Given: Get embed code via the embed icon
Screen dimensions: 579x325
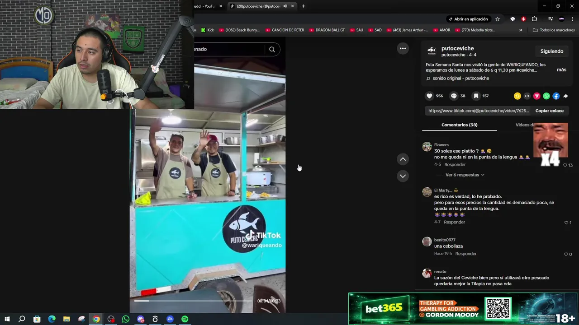Looking at the screenshot, I should click(527, 96).
